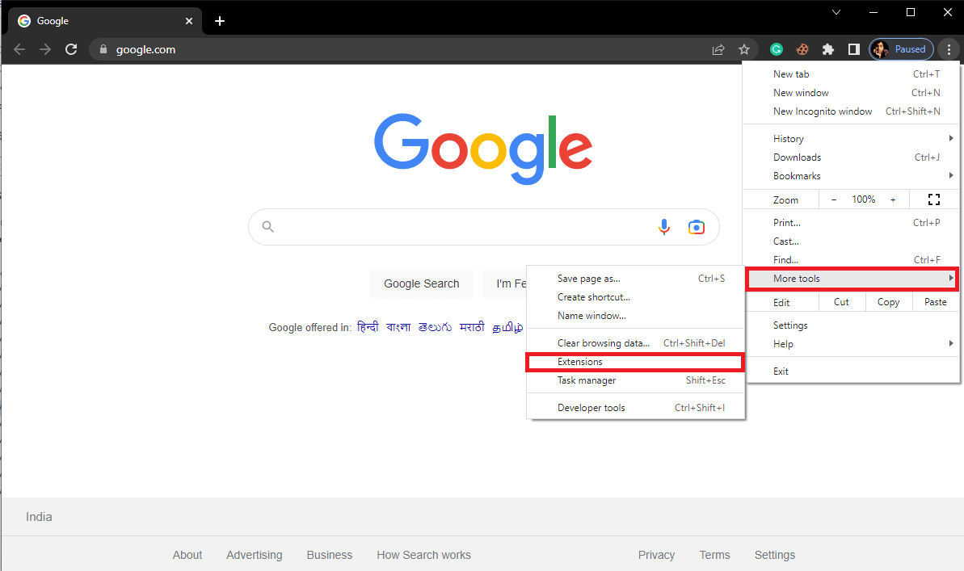Bookmark this page with star icon
964x571 pixels.
(x=744, y=49)
